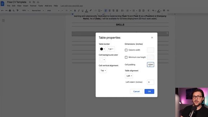Confirm table properties with OK

pyautogui.click(x=149, y=91)
